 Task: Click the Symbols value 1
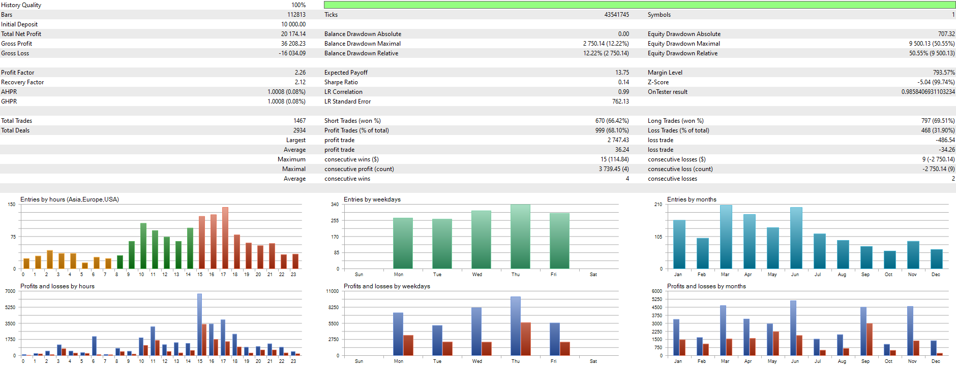[x=953, y=15]
